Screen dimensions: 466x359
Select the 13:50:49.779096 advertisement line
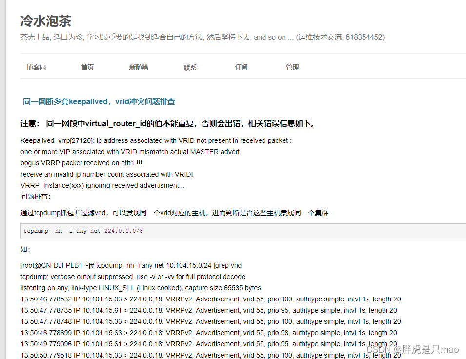[209, 344]
